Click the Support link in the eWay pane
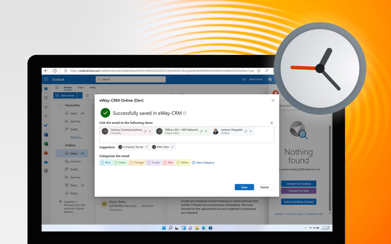The height and width of the screenshot is (244, 391). pyautogui.click(x=279, y=214)
